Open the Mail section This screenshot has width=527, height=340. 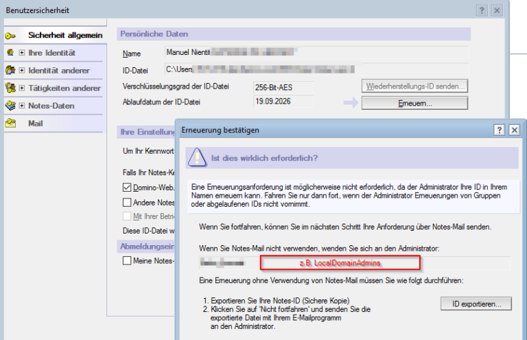(x=35, y=124)
